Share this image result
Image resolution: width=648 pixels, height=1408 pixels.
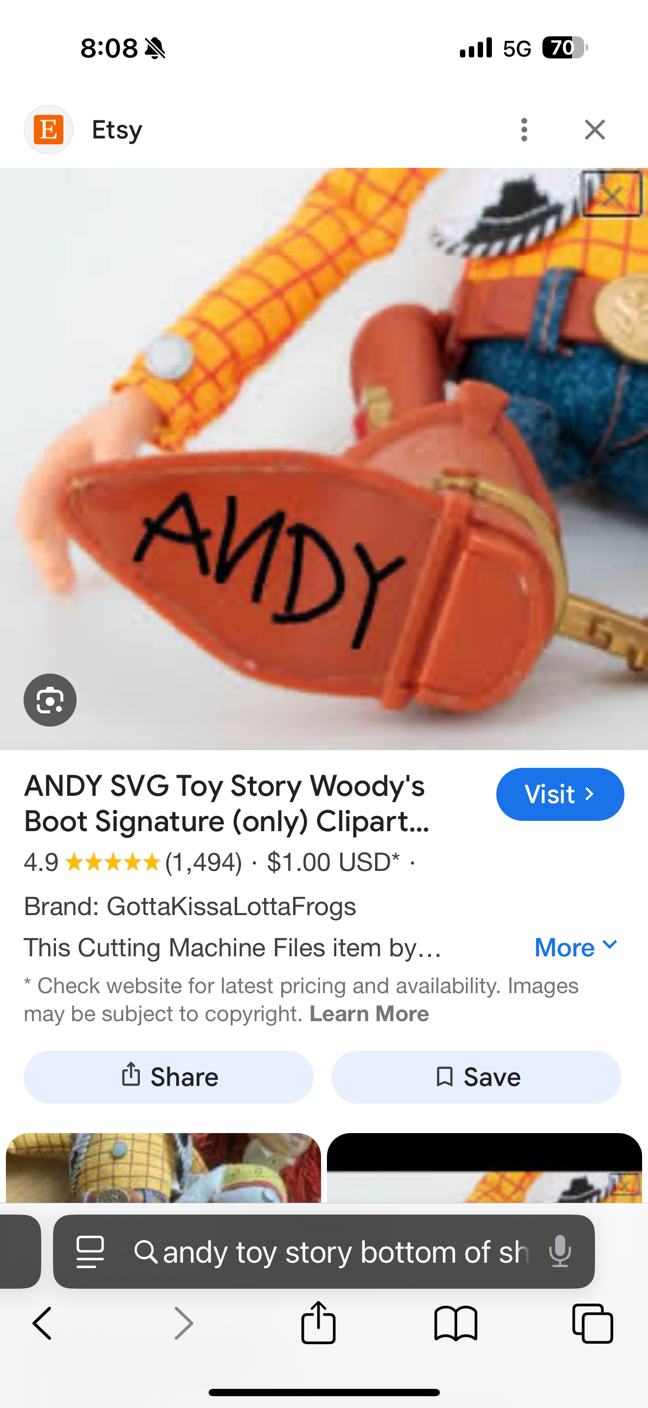[168, 1077]
